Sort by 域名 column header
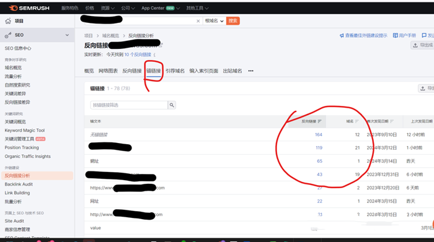 (x=352, y=121)
